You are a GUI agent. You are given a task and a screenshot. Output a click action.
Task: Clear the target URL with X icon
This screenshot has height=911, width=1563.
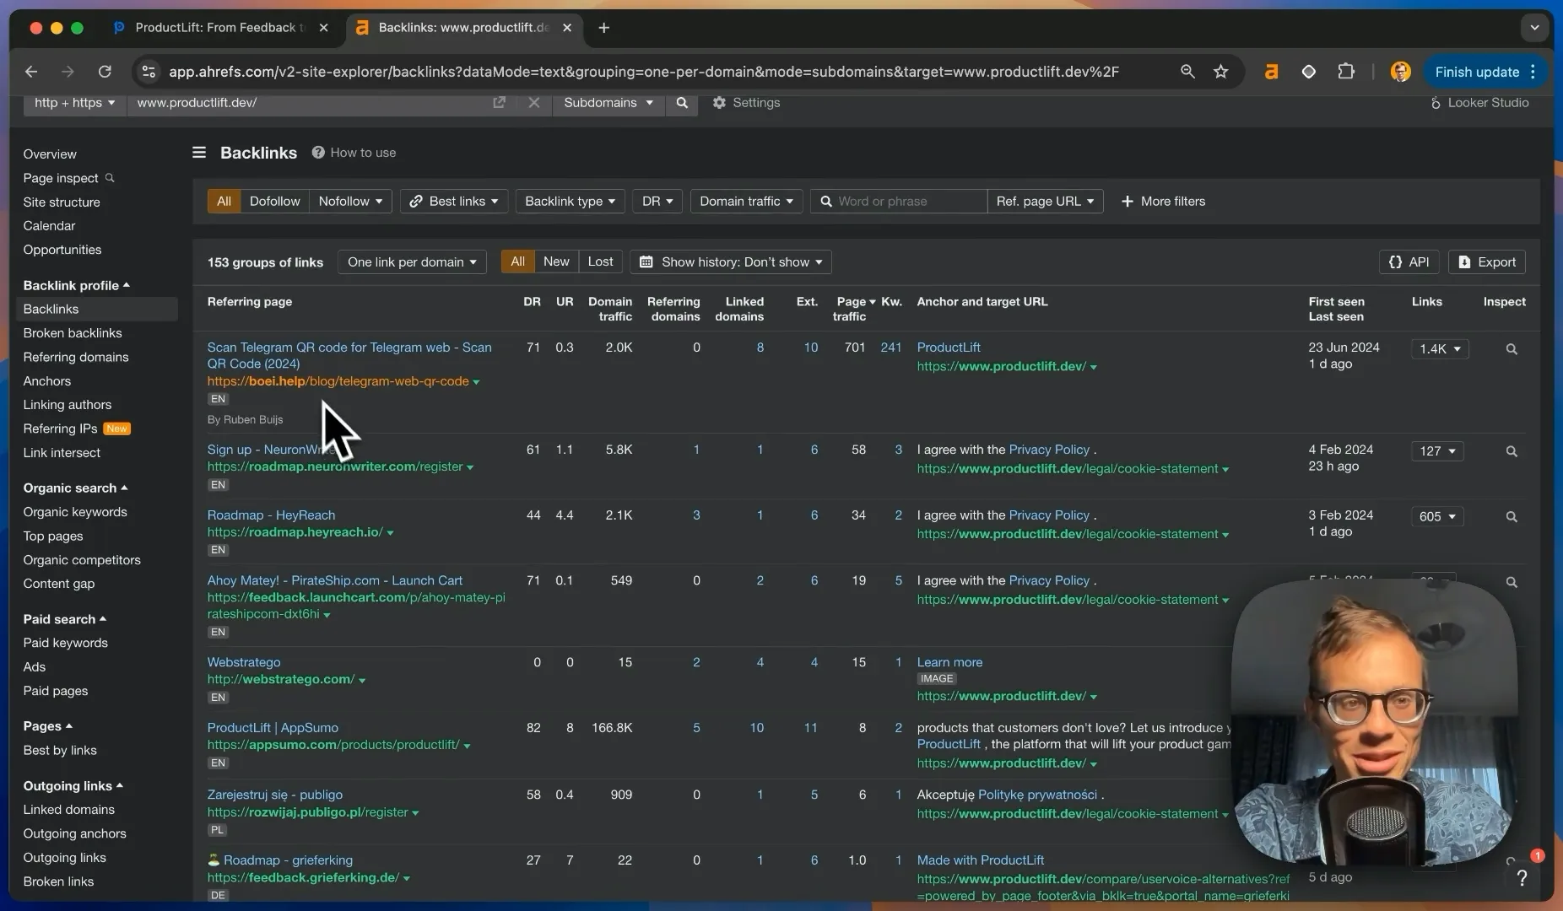(533, 103)
